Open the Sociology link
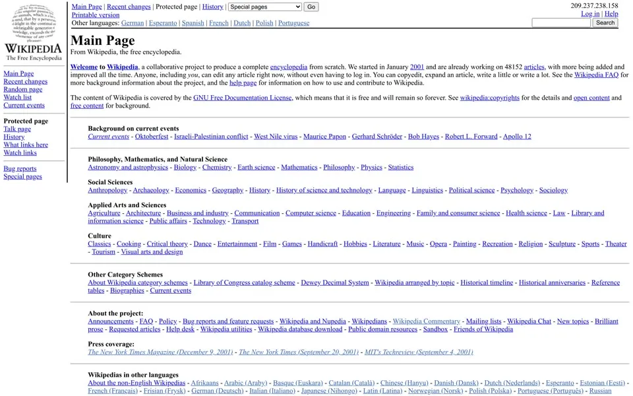 (x=553, y=190)
